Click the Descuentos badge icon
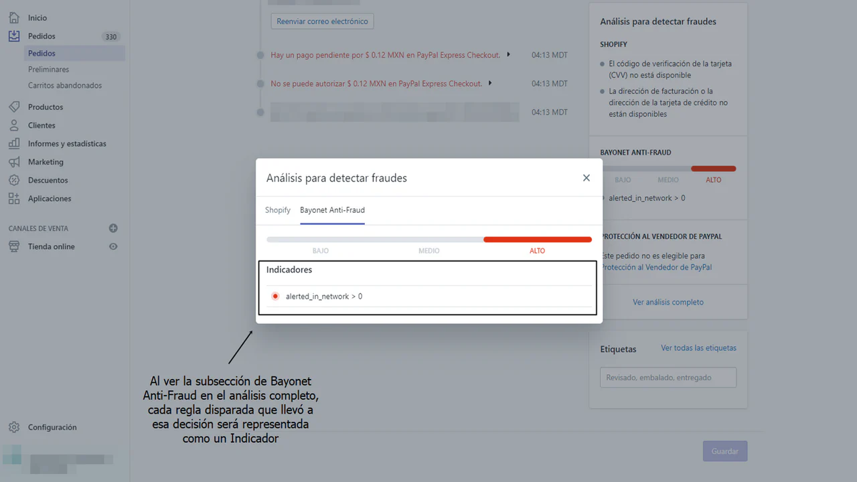Image resolution: width=857 pixels, height=482 pixels. [x=14, y=180]
